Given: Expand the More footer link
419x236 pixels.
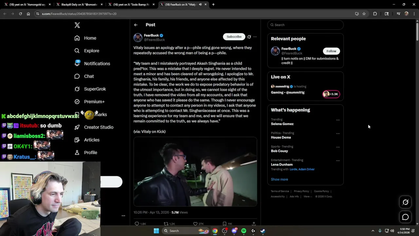Looking at the screenshot, I should tap(308, 197).
